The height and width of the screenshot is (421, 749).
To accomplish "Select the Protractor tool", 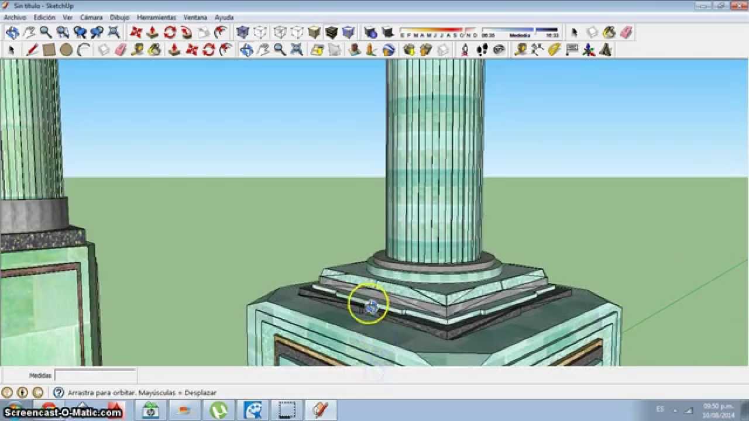I will pos(554,50).
